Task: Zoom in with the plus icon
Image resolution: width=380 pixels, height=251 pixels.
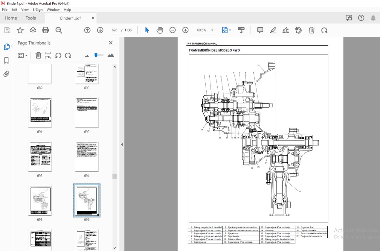Action: coord(185,30)
